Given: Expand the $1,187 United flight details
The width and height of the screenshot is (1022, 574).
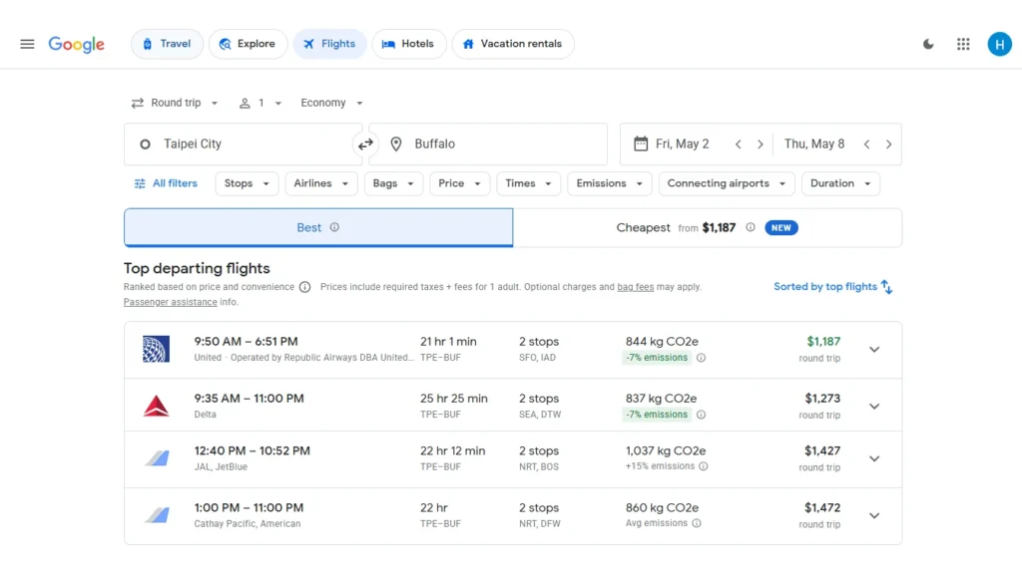Looking at the screenshot, I should 874,350.
